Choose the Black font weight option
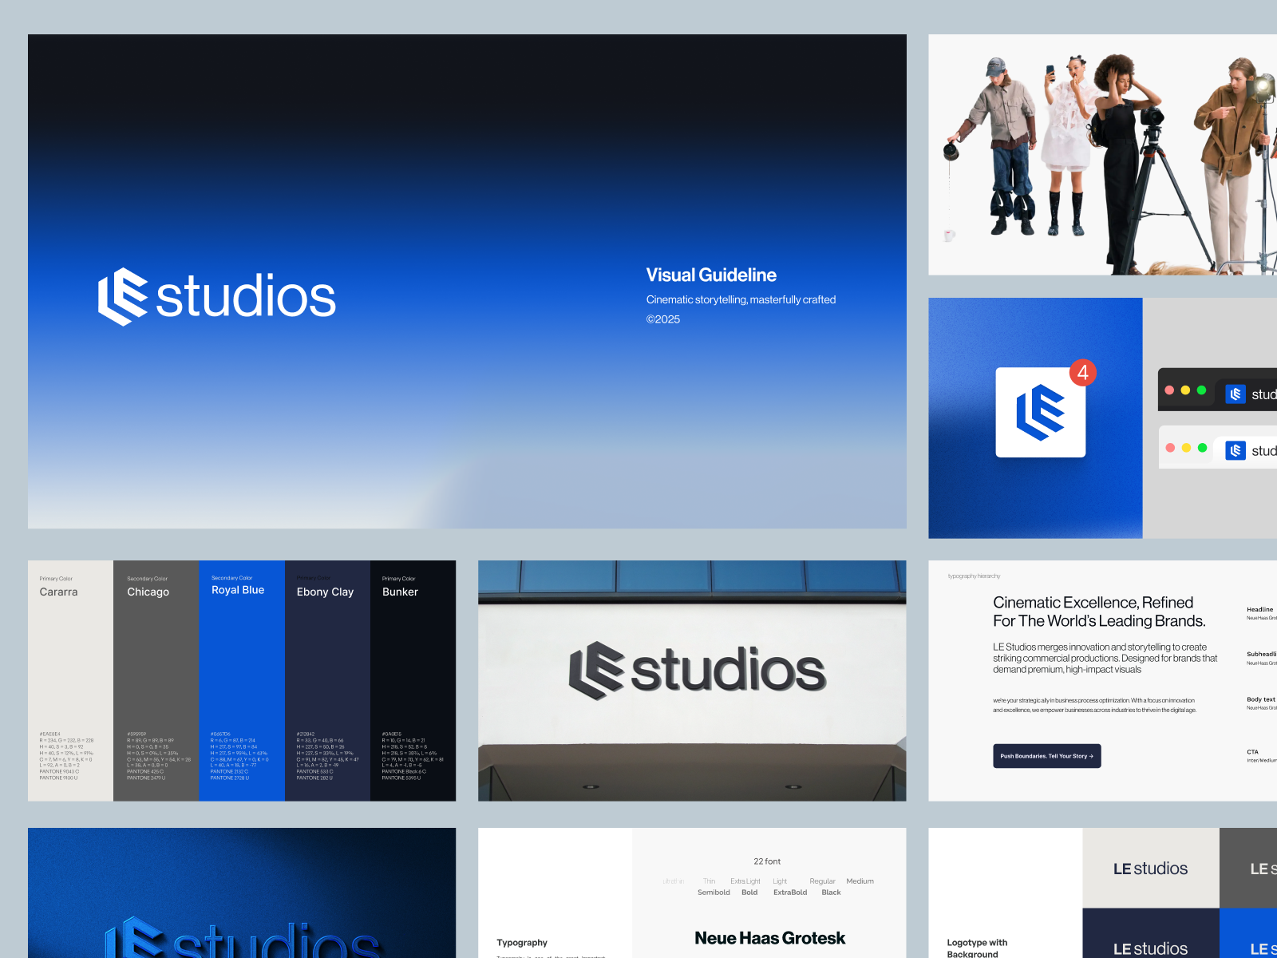Screen dimensions: 1277x958 point(831,892)
